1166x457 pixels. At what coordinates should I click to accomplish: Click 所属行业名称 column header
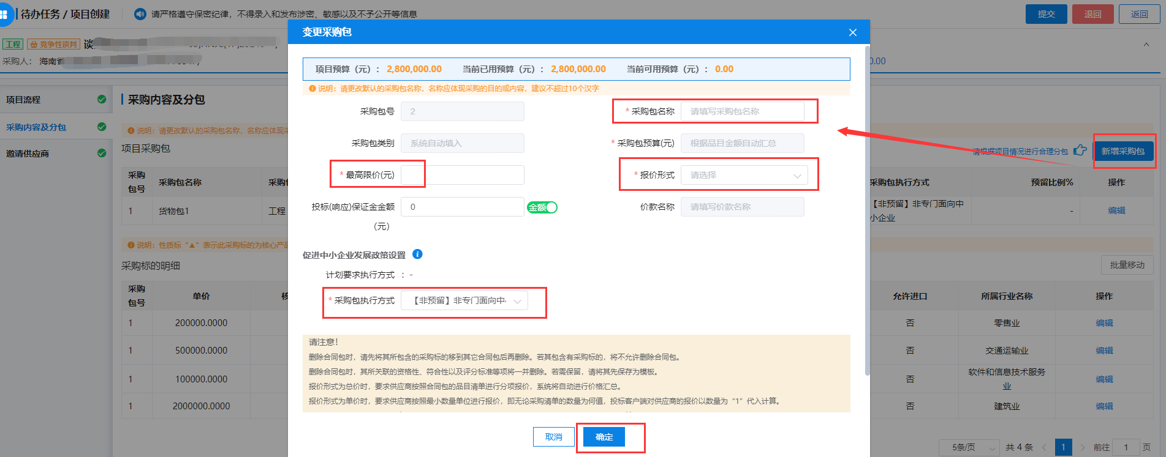point(1007,296)
